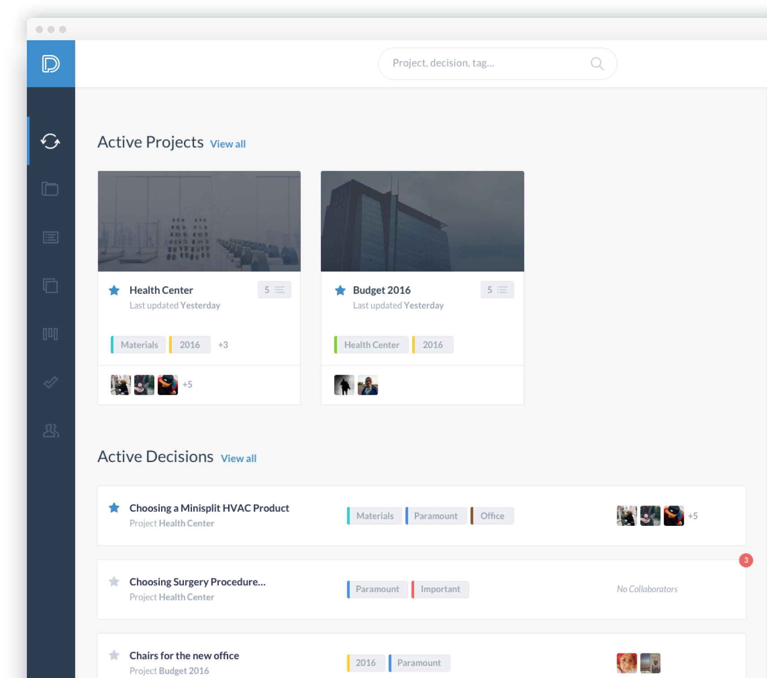Select Materials tag on Health Center card
767x678 pixels.
(138, 345)
